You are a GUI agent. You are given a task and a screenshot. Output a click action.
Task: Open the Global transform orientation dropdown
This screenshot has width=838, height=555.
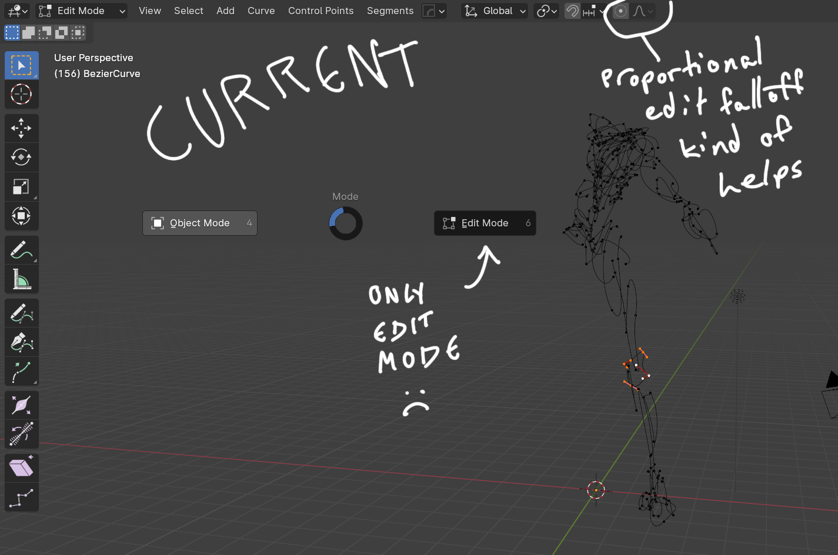(x=495, y=11)
